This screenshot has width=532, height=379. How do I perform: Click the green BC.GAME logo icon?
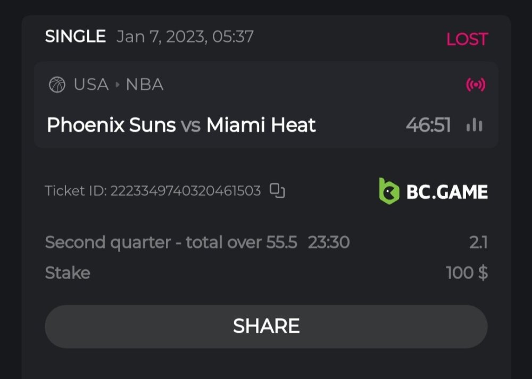click(x=389, y=191)
